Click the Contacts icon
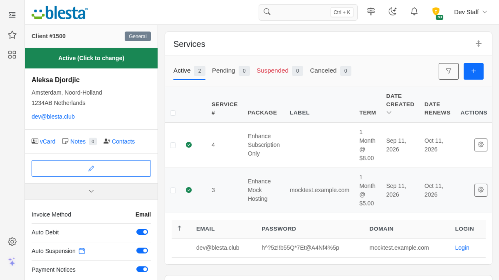The width and height of the screenshot is (499, 280). click(107, 141)
